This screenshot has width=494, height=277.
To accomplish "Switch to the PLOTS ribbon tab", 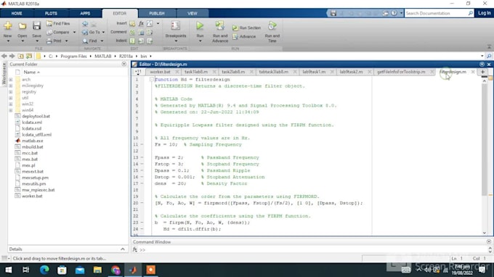I will (51, 14).
